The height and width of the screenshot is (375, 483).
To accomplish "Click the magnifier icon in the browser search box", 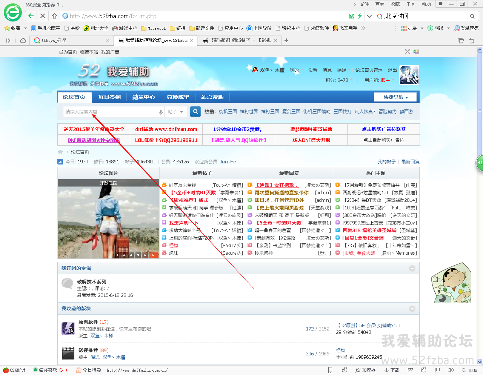I will 472,16.
